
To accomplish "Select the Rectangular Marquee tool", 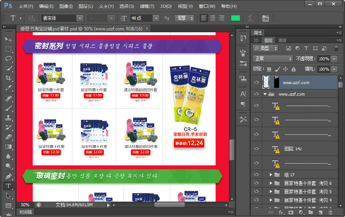I will click(x=8, y=49).
